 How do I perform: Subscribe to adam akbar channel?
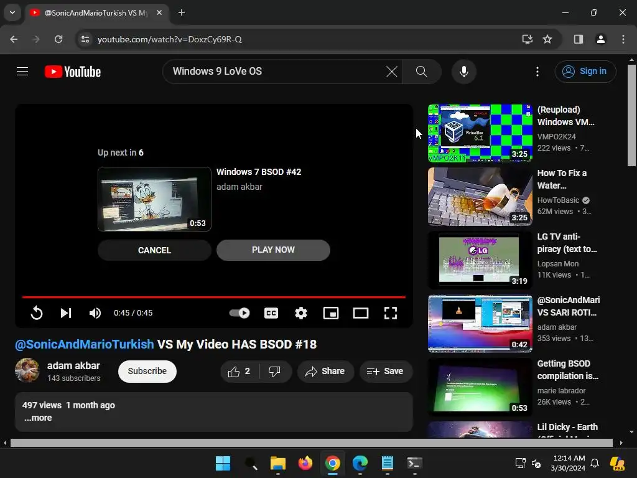147,371
